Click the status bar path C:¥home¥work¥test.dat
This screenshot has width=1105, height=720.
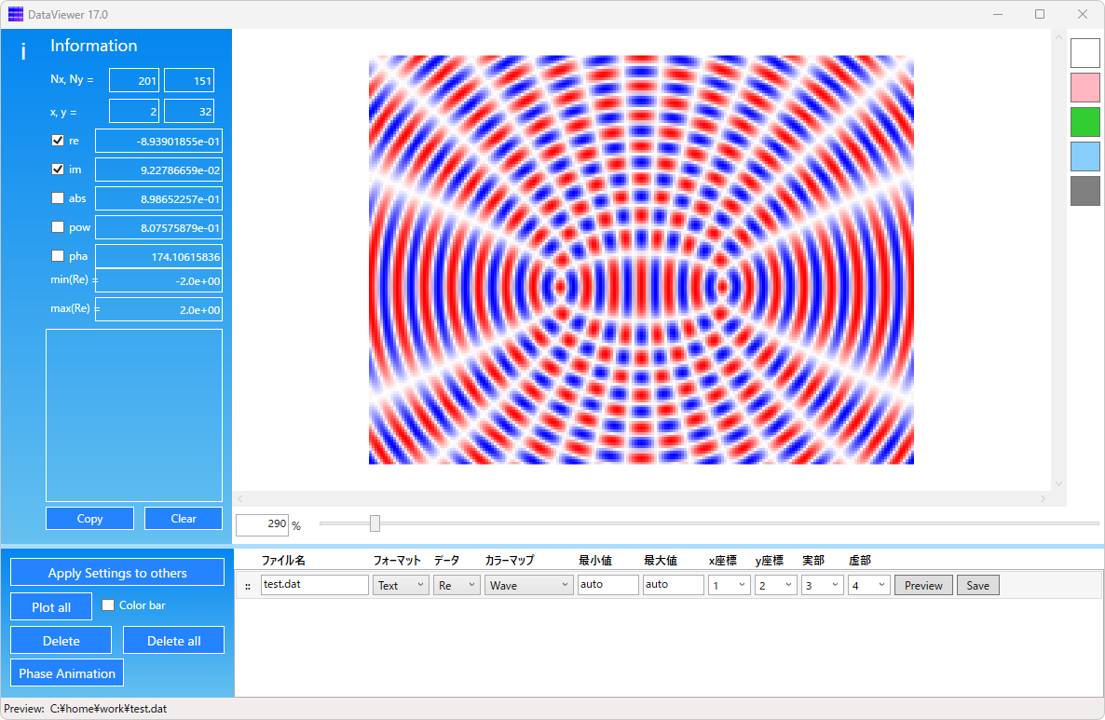click(x=108, y=709)
